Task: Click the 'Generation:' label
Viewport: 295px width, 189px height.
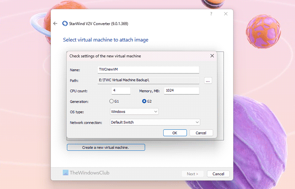Action: (79, 102)
